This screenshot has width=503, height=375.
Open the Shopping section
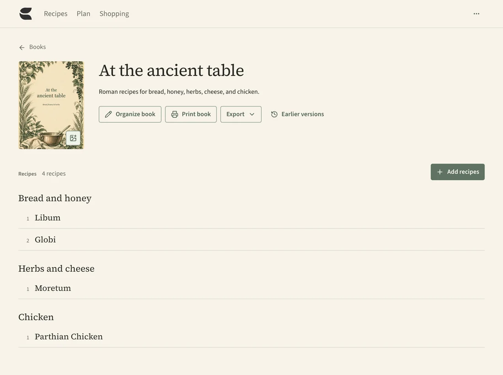[x=114, y=14]
